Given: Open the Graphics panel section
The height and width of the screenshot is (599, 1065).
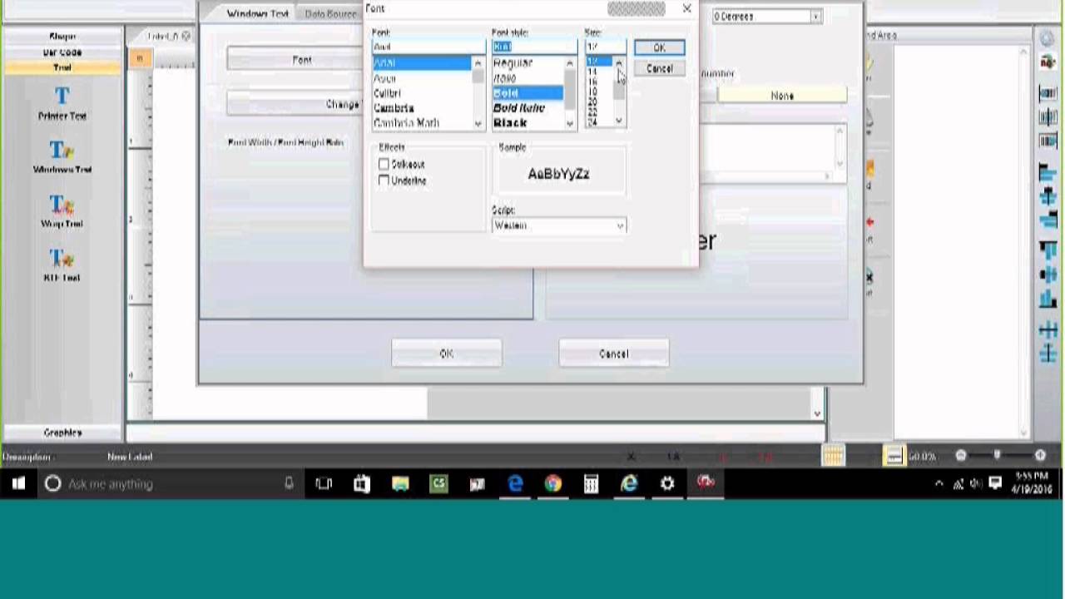Looking at the screenshot, I should point(62,433).
